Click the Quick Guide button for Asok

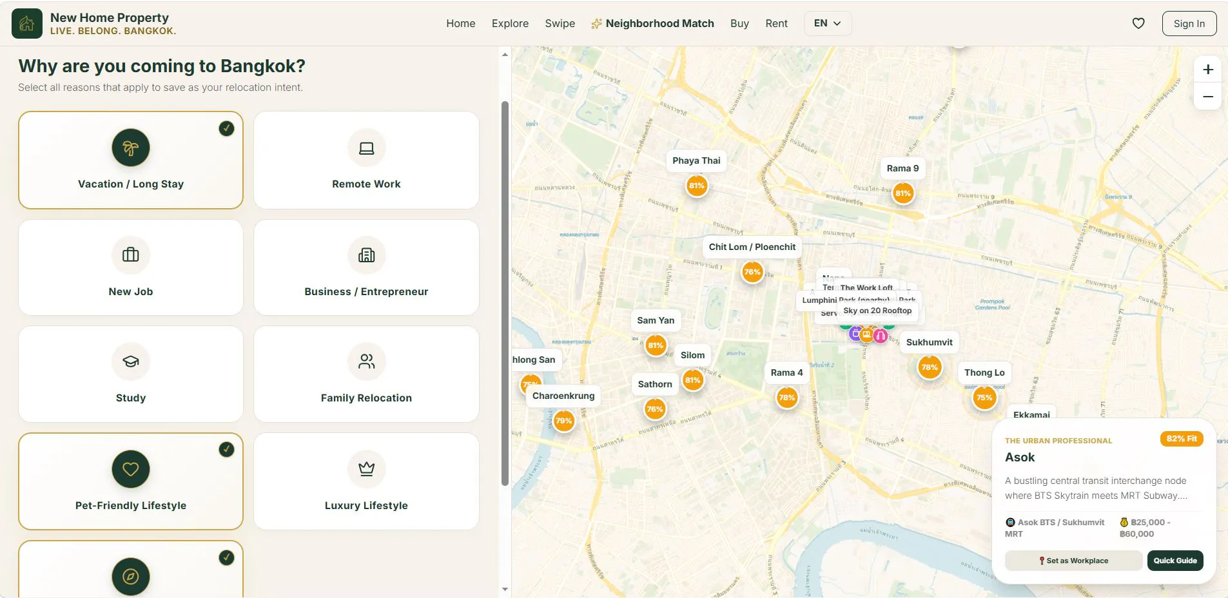coord(1175,561)
